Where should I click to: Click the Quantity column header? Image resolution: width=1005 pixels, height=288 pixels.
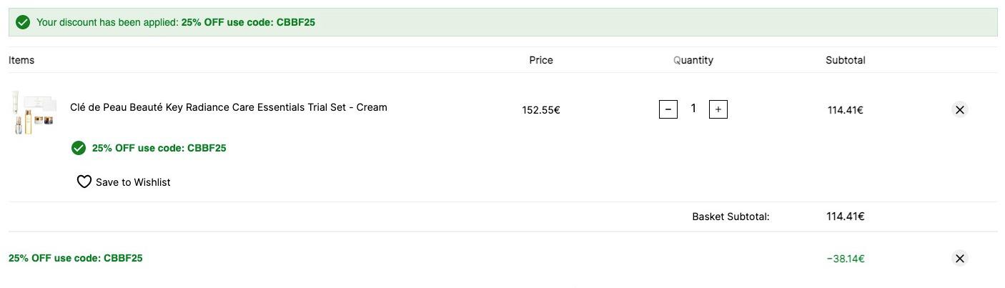[693, 60]
